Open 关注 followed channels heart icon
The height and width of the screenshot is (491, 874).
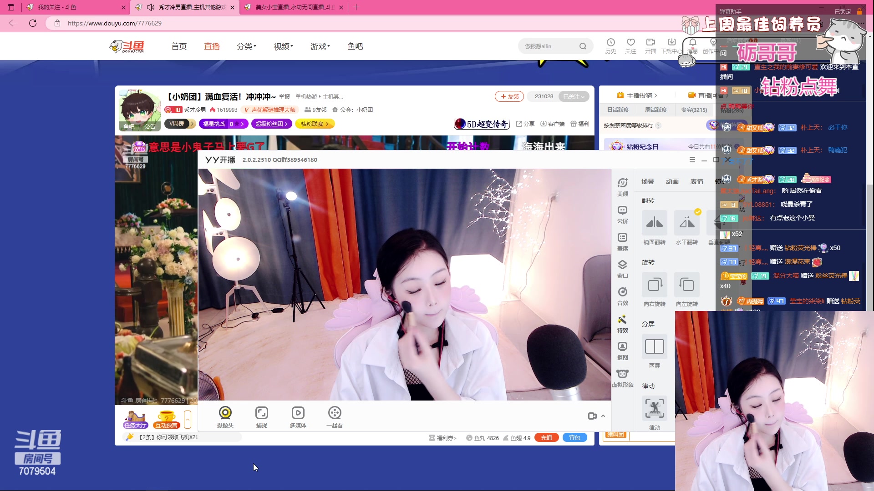point(630,46)
